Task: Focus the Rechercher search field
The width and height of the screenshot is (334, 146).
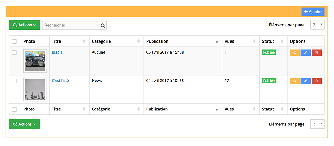Action: point(71,25)
